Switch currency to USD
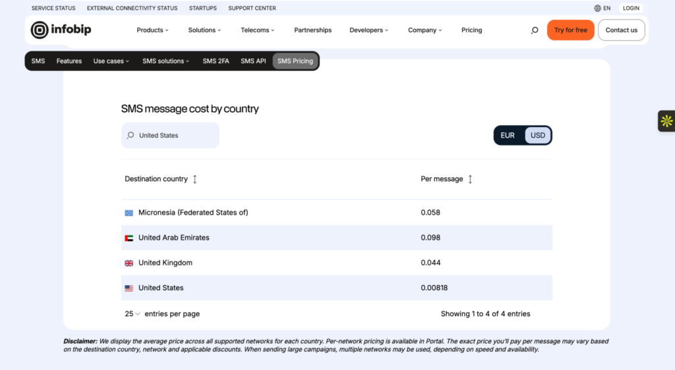Image resolution: width=675 pixels, height=370 pixels. click(538, 136)
